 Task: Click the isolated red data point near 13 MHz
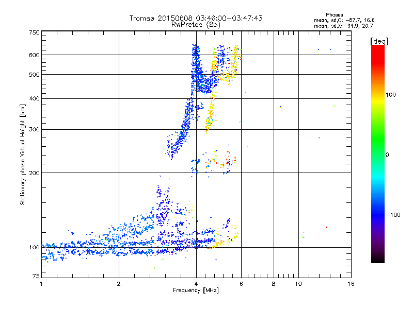tap(326, 227)
